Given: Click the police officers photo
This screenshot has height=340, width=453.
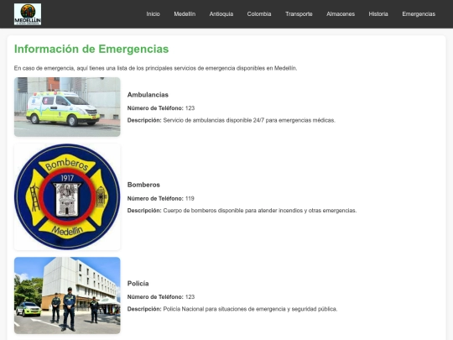Looking at the screenshot, I should coord(67,296).
